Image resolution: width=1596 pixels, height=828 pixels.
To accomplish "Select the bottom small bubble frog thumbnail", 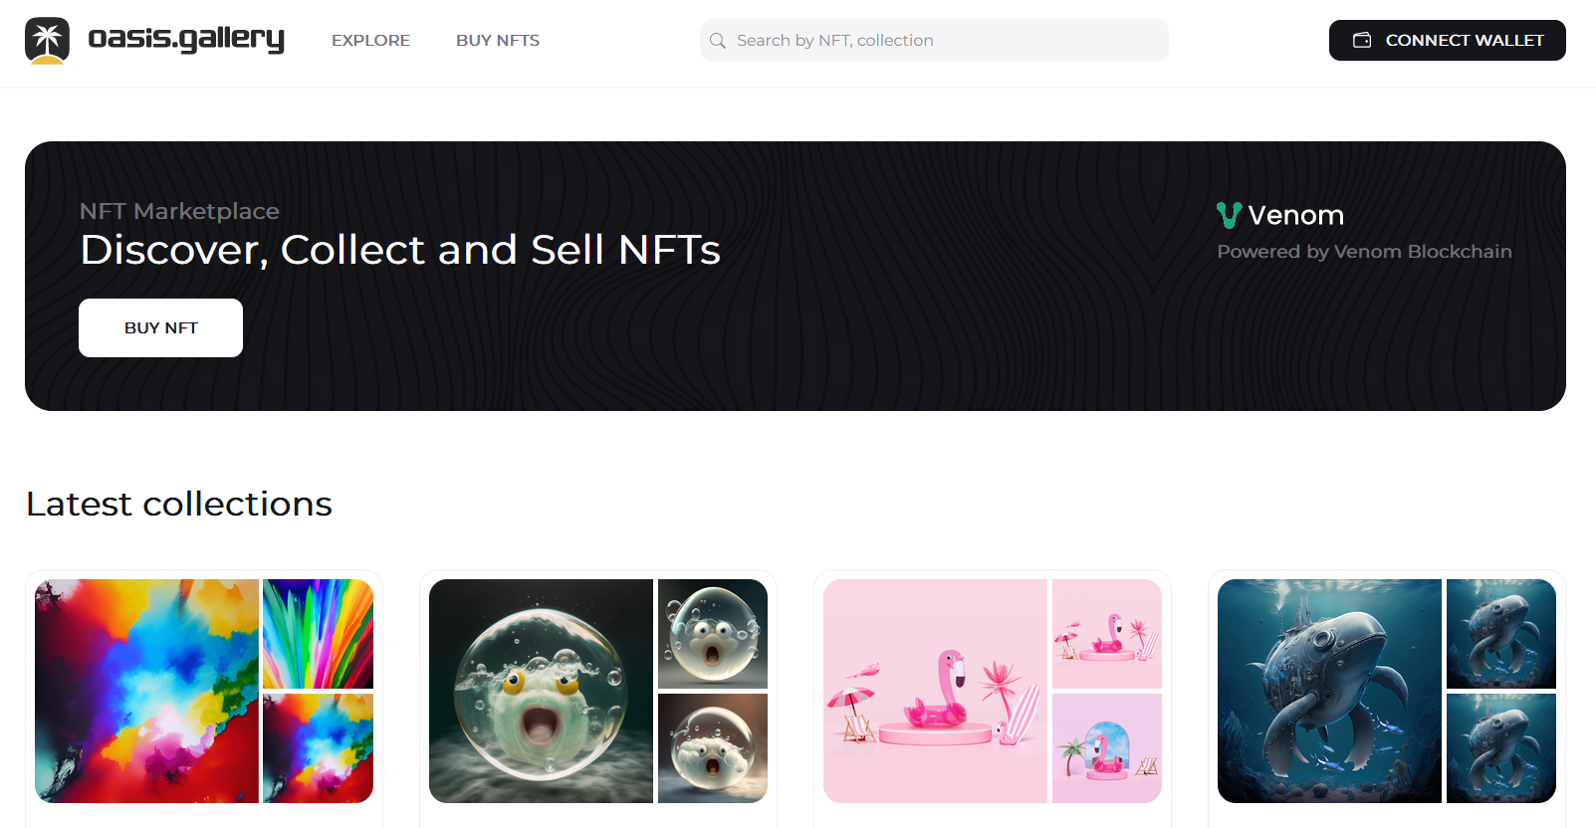I will (x=712, y=748).
